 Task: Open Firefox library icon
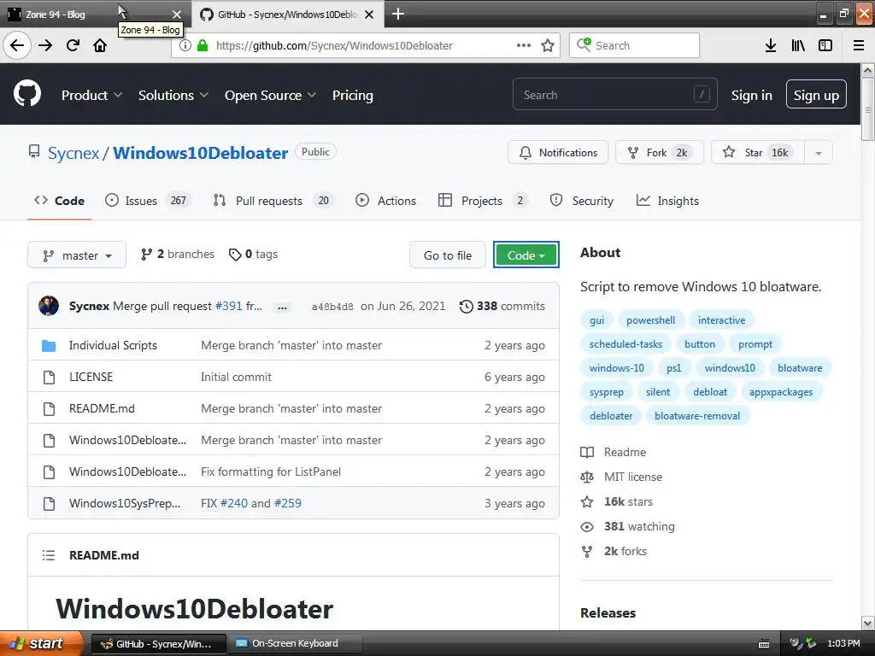pos(798,45)
